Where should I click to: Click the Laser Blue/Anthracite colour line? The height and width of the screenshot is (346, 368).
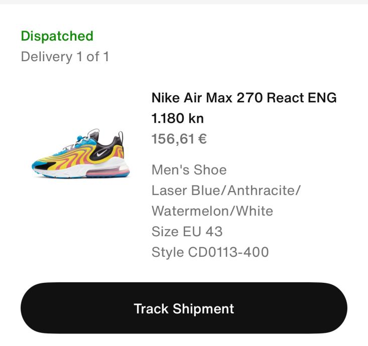point(225,191)
